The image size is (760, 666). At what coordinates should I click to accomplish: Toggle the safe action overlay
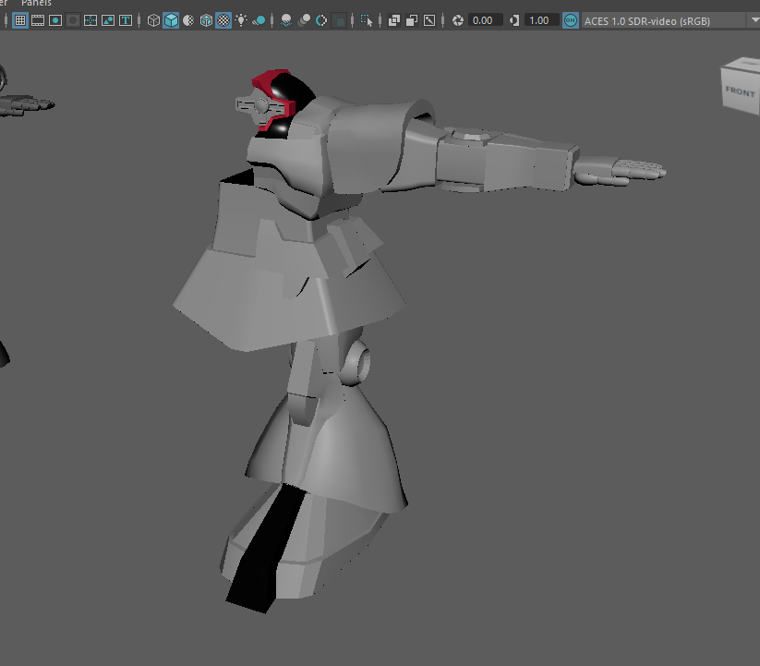[108, 20]
